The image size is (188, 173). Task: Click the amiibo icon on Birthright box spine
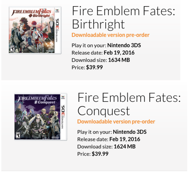pyautogui.click(x=57, y=11)
